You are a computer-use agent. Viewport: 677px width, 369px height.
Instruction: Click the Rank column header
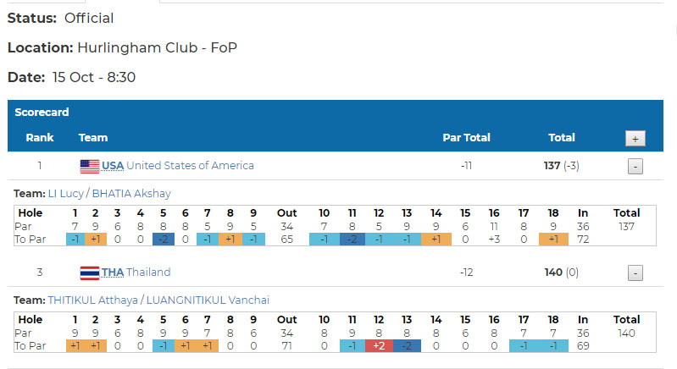40,138
